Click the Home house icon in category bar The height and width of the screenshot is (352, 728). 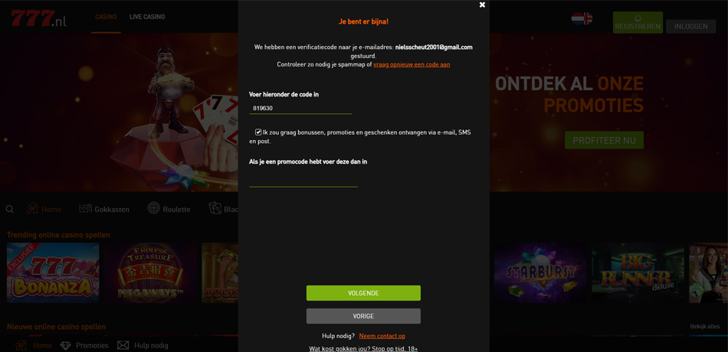click(x=32, y=208)
